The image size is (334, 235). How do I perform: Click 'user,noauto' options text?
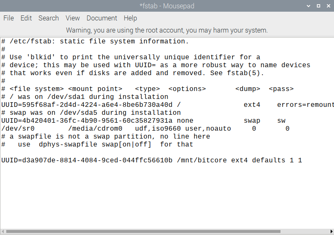click(x=208, y=129)
